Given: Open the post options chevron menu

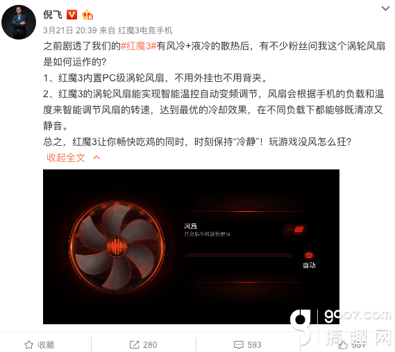Looking at the screenshot, I should tap(385, 8).
